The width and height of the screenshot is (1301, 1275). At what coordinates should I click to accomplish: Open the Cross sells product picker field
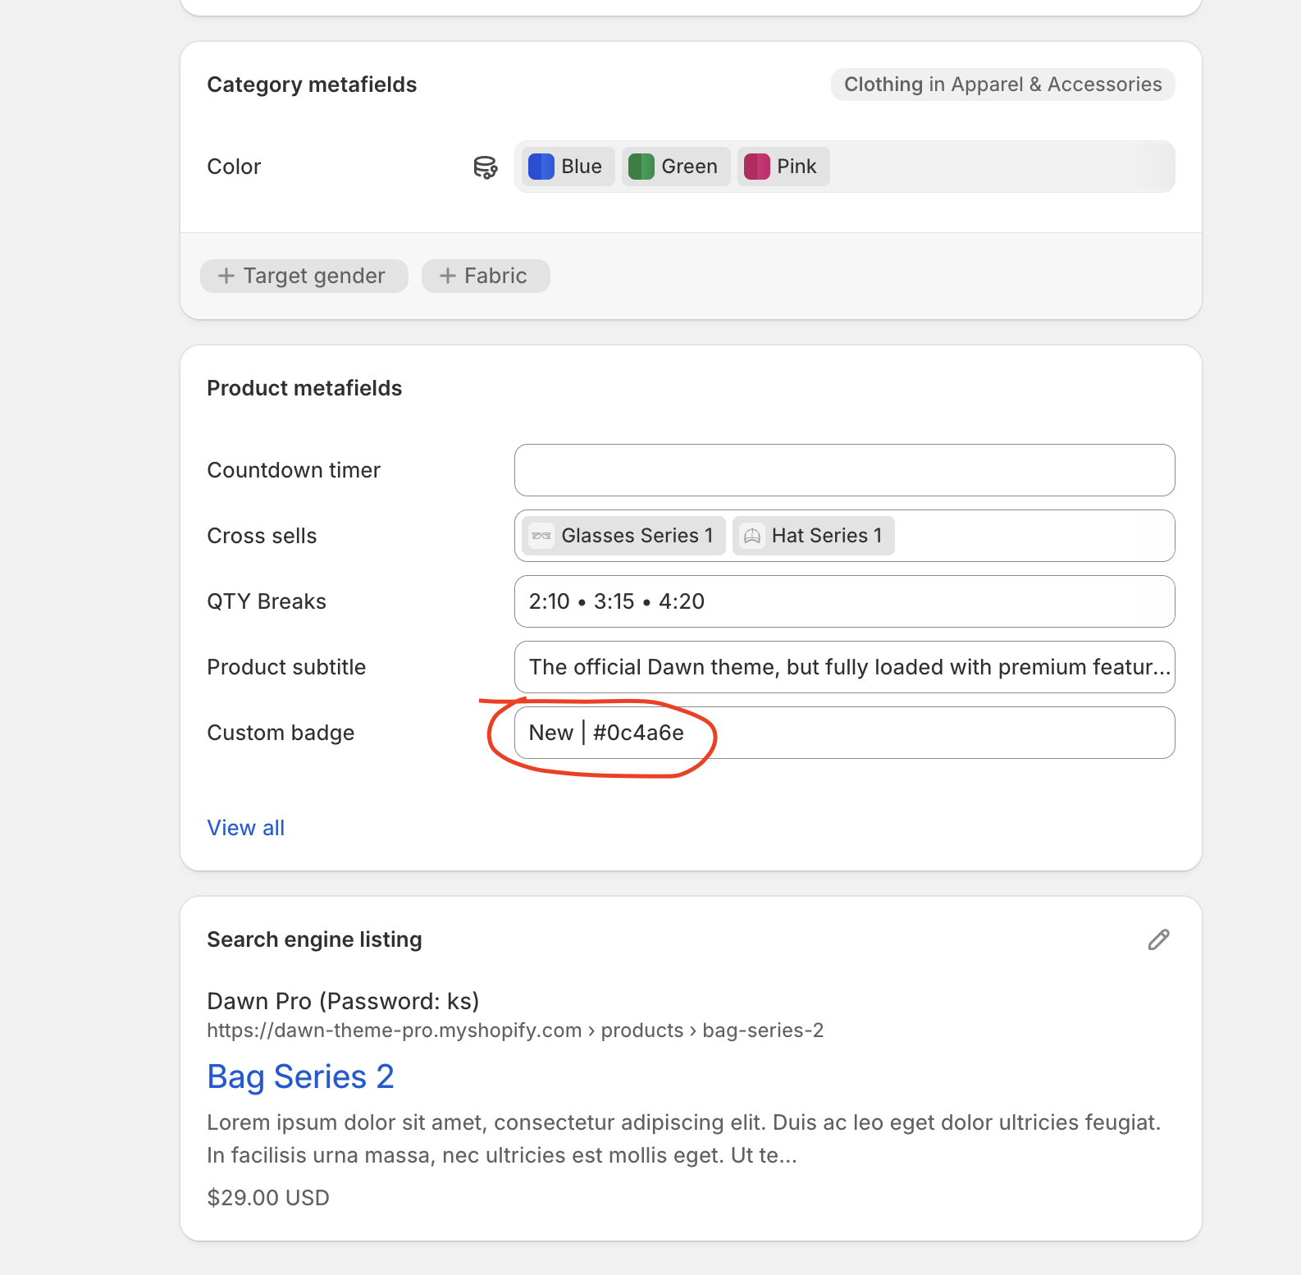tap(1034, 536)
